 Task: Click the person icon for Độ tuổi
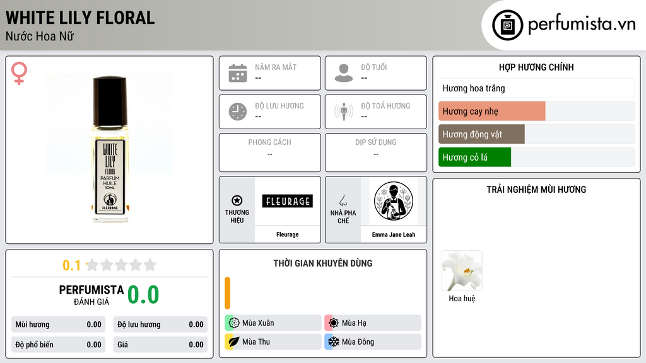344,73
